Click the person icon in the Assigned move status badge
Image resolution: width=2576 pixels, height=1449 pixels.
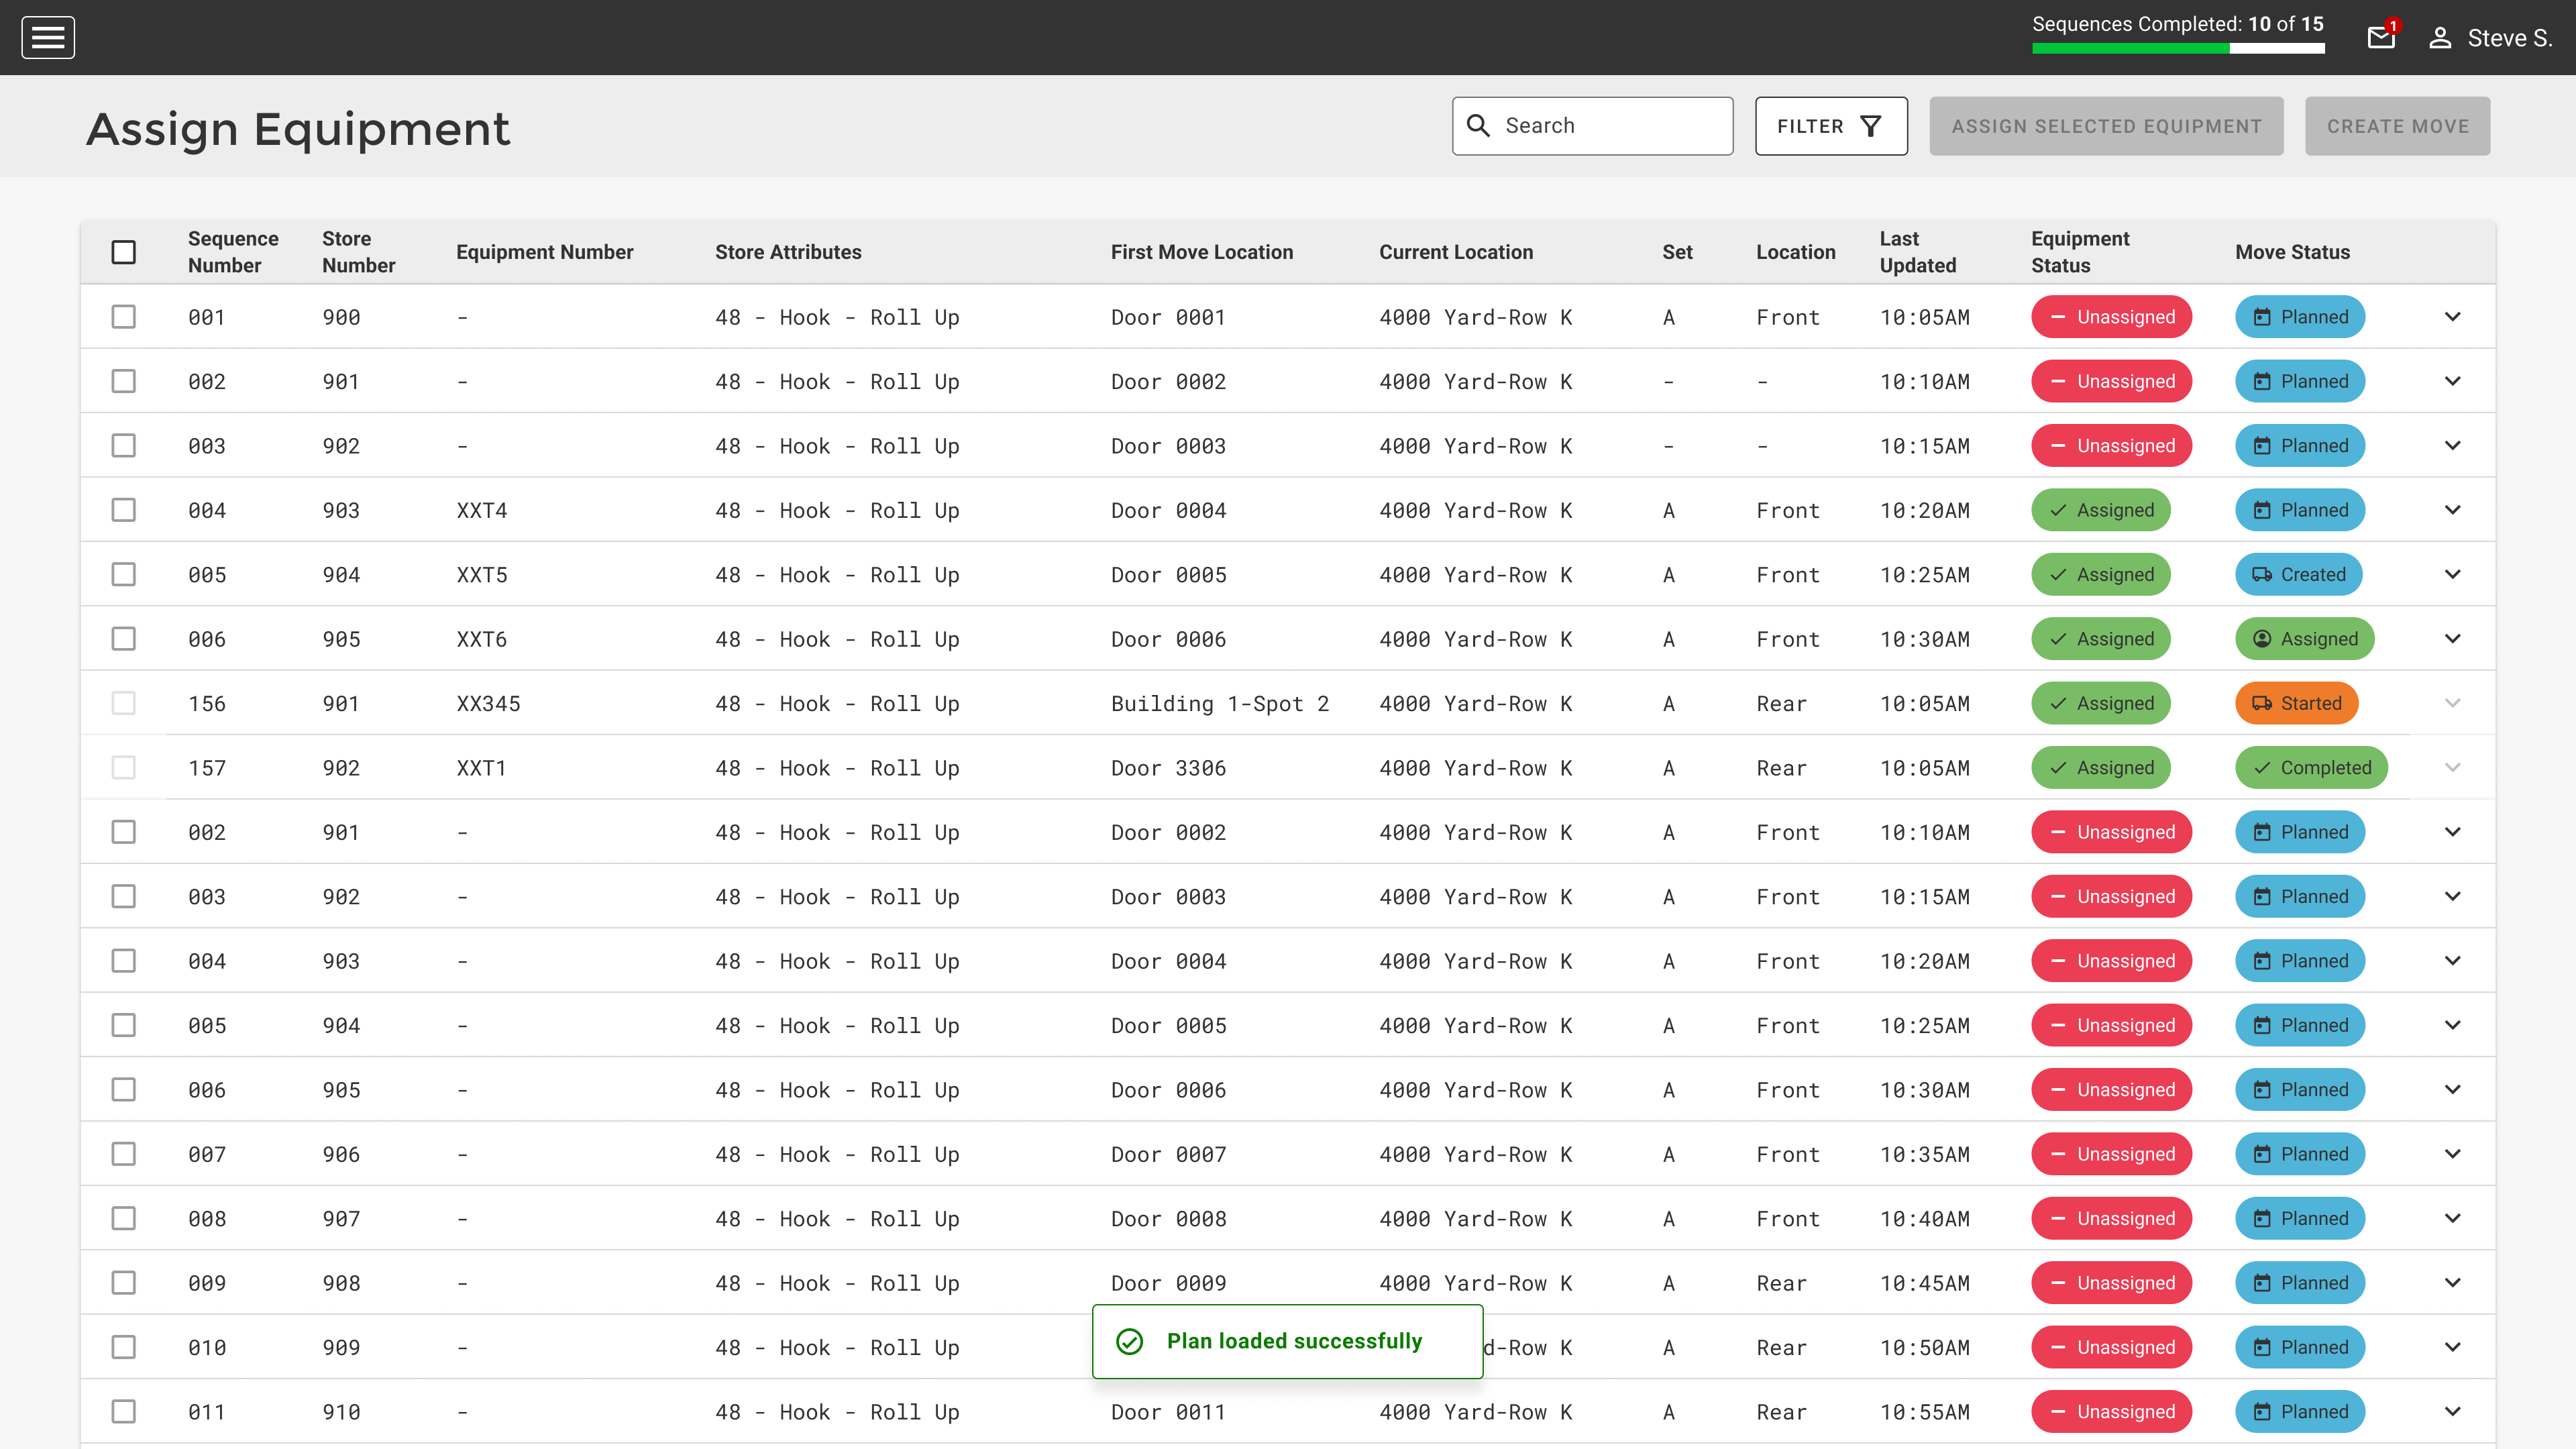[2262, 639]
